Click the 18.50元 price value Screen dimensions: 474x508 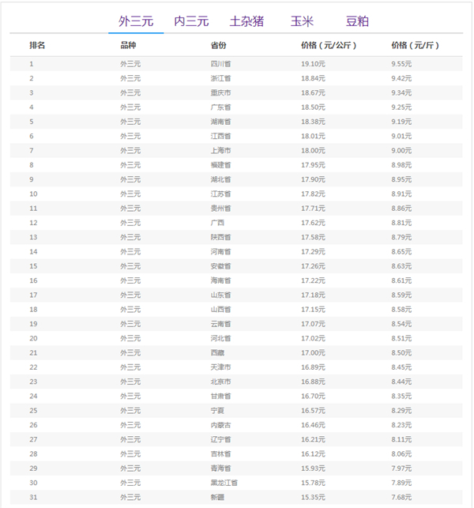313,107
